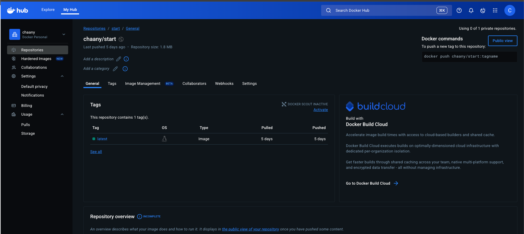Viewport: 524px width, 234px height.
Task: Click the Usage chart icon
Action: (14, 114)
